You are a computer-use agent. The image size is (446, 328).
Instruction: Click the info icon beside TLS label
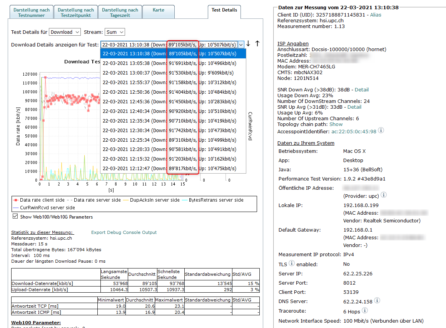[292, 263]
